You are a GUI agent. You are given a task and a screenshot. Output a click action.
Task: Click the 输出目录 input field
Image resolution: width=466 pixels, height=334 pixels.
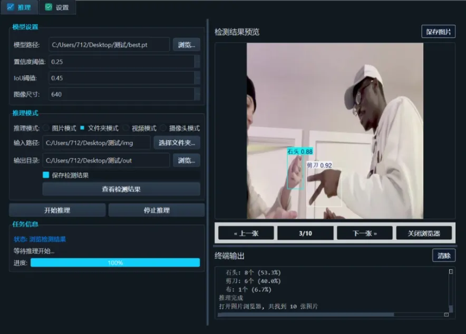(106, 160)
